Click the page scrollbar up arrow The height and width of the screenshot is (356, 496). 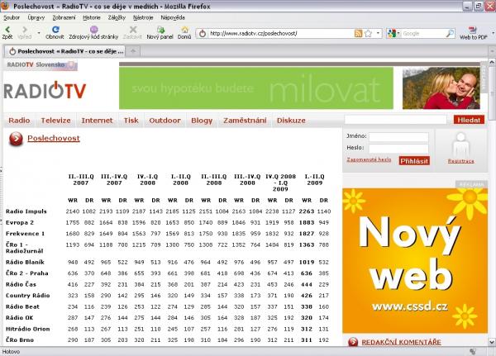492,62
